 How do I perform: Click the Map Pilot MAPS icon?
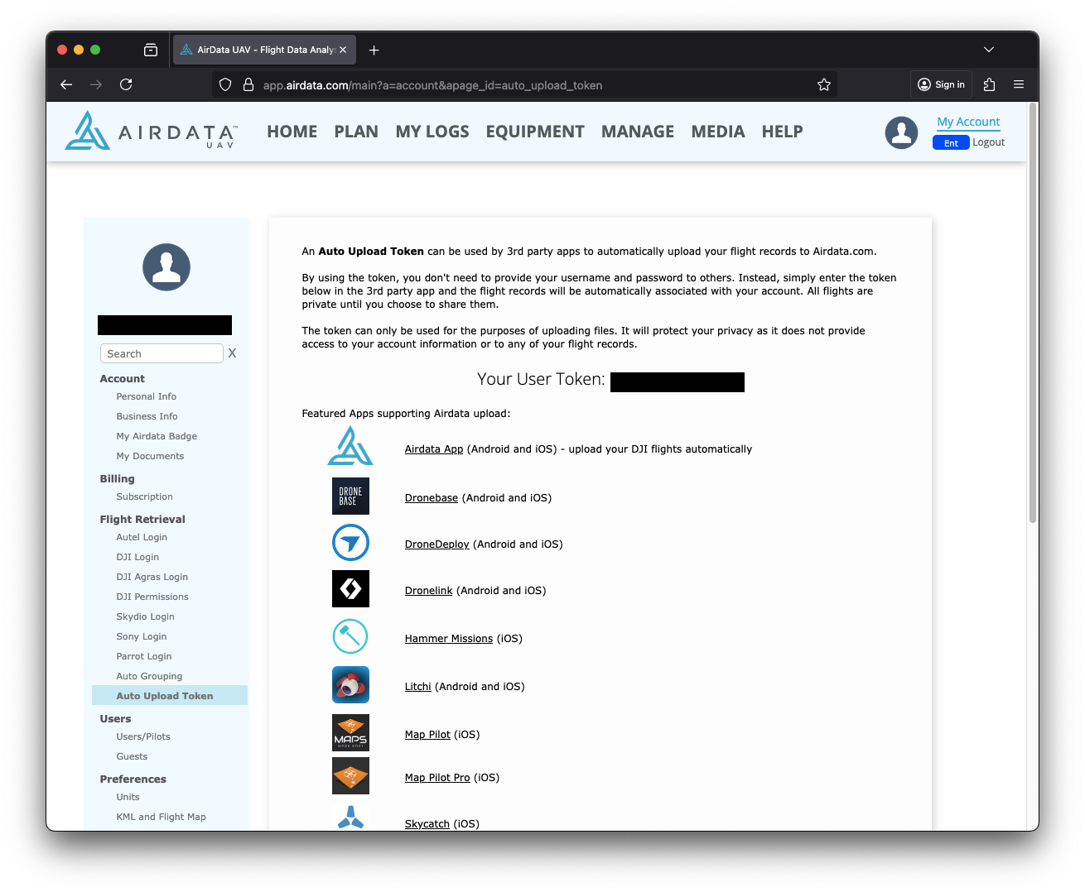[350, 733]
